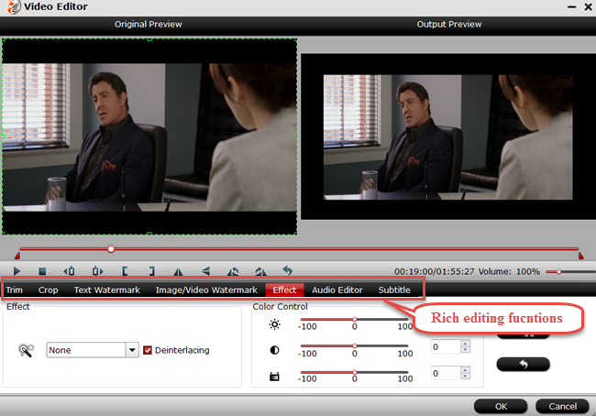Click the brightness sun icon
The height and width of the screenshot is (416, 596).
coord(274,324)
